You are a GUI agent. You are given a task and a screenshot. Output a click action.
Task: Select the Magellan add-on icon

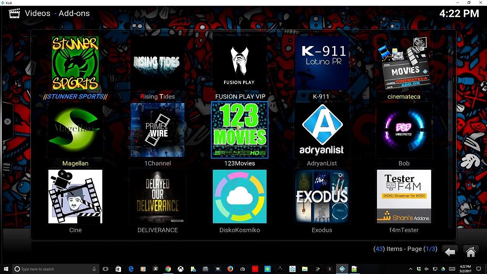tap(75, 130)
